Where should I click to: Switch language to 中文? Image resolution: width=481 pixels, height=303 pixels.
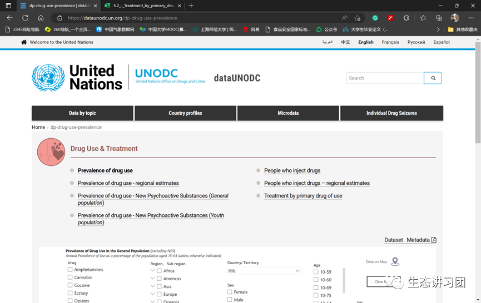(x=345, y=42)
